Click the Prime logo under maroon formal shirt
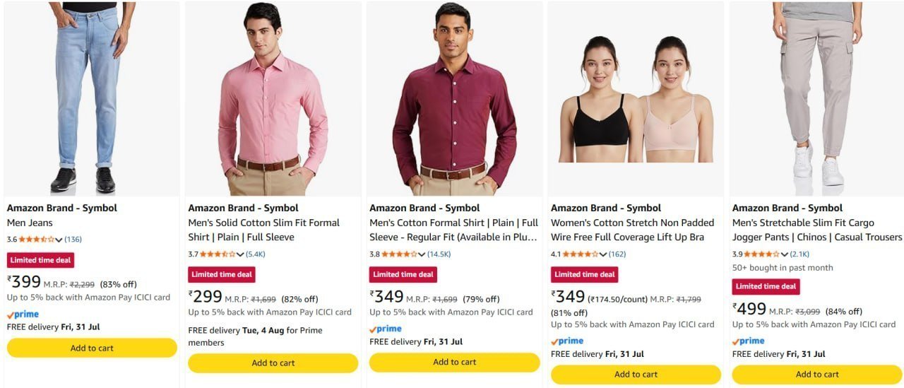The image size is (904, 388). 385,329
